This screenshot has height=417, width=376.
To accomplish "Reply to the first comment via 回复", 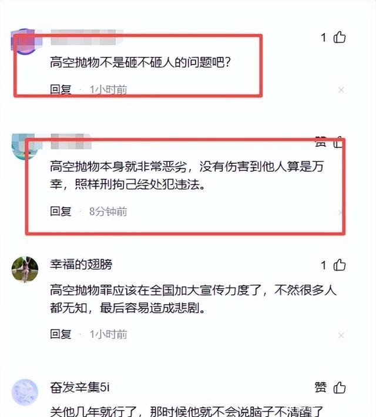I will coord(61,90).
